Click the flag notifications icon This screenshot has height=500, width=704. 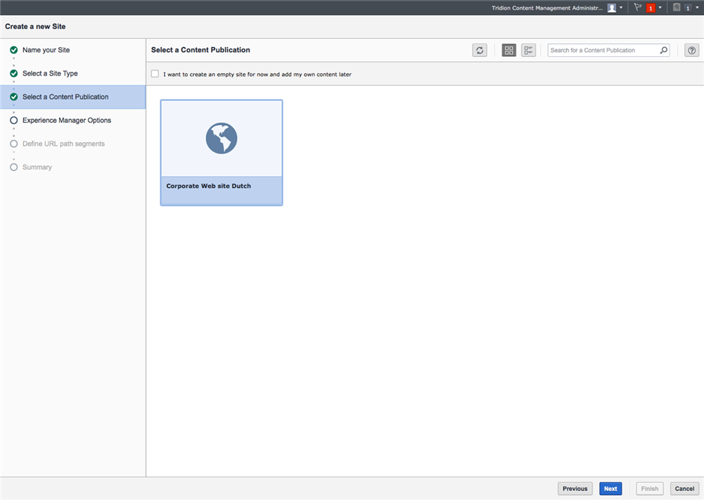pyautogui.click(x=638, y=7)
